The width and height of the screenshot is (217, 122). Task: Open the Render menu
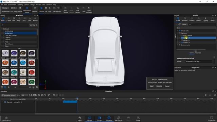38,5
